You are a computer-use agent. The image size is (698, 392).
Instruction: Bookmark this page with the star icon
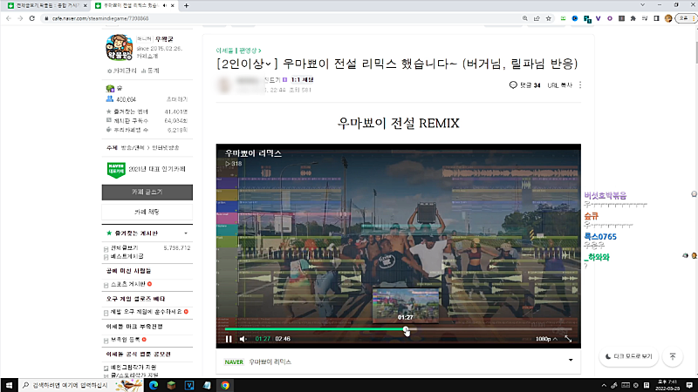[549, 18]
